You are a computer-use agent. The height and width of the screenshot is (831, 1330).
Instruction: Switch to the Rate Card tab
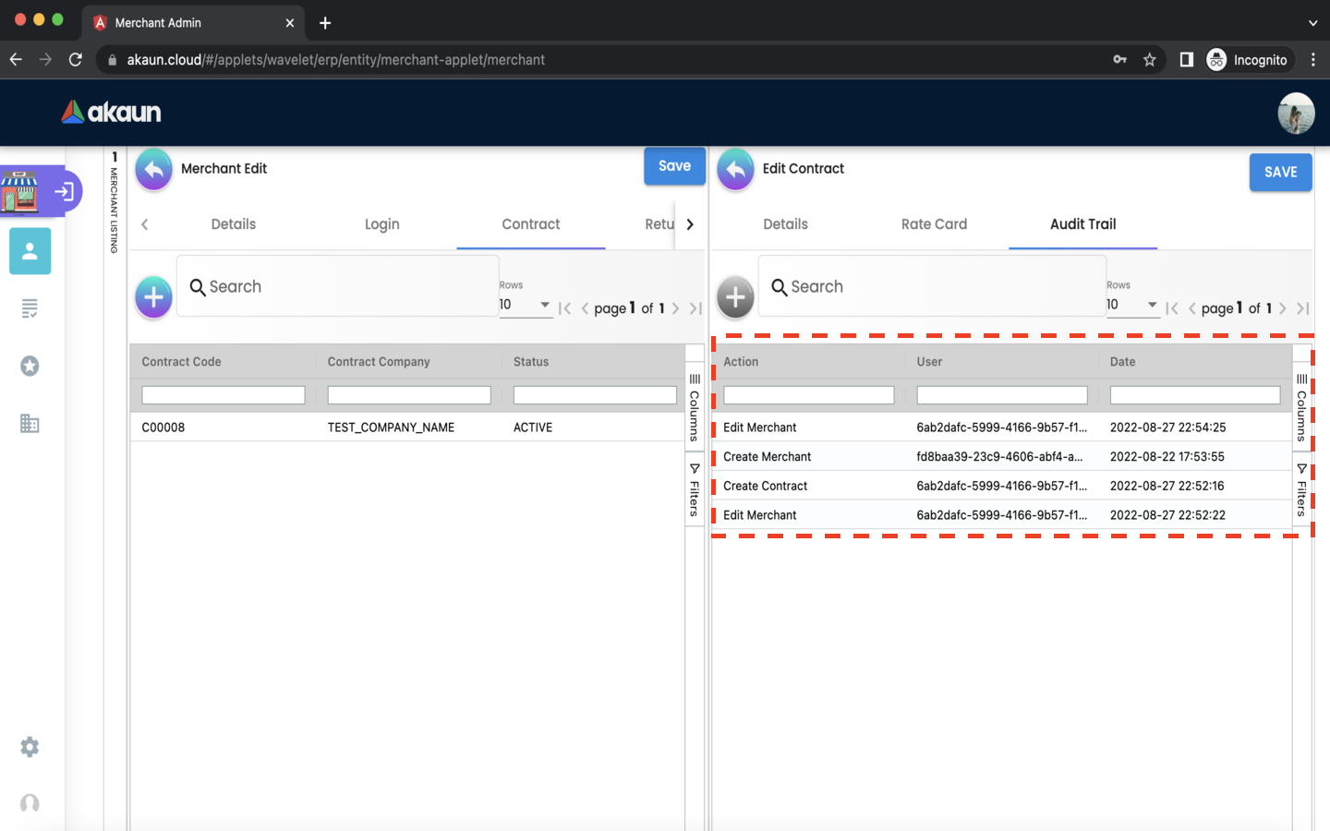click(x=934, y=224)
